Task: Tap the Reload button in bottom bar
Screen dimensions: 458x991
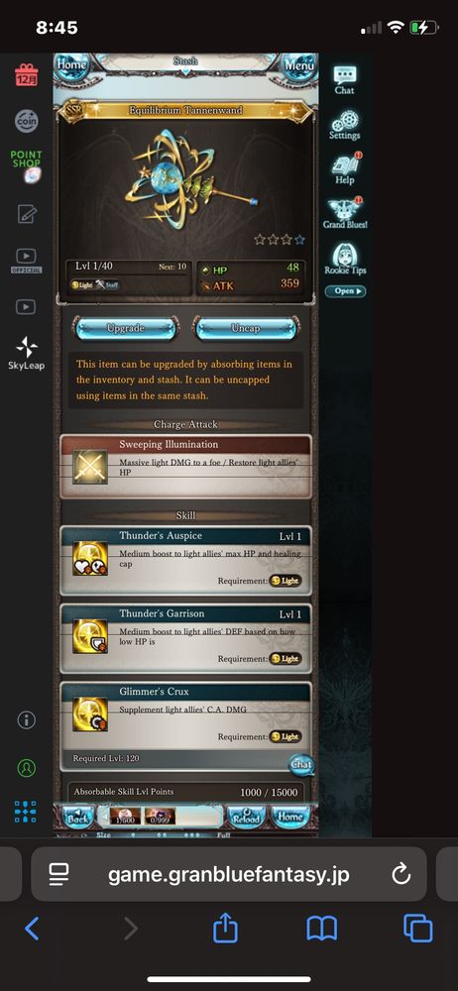Action: pos(246,818)
